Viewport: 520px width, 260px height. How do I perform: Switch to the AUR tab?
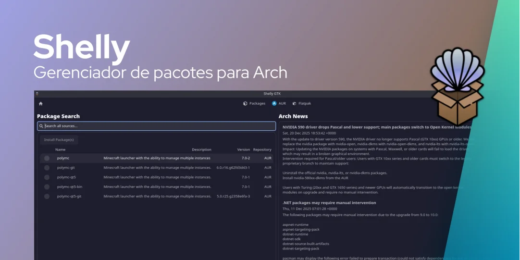click(279, 103)
